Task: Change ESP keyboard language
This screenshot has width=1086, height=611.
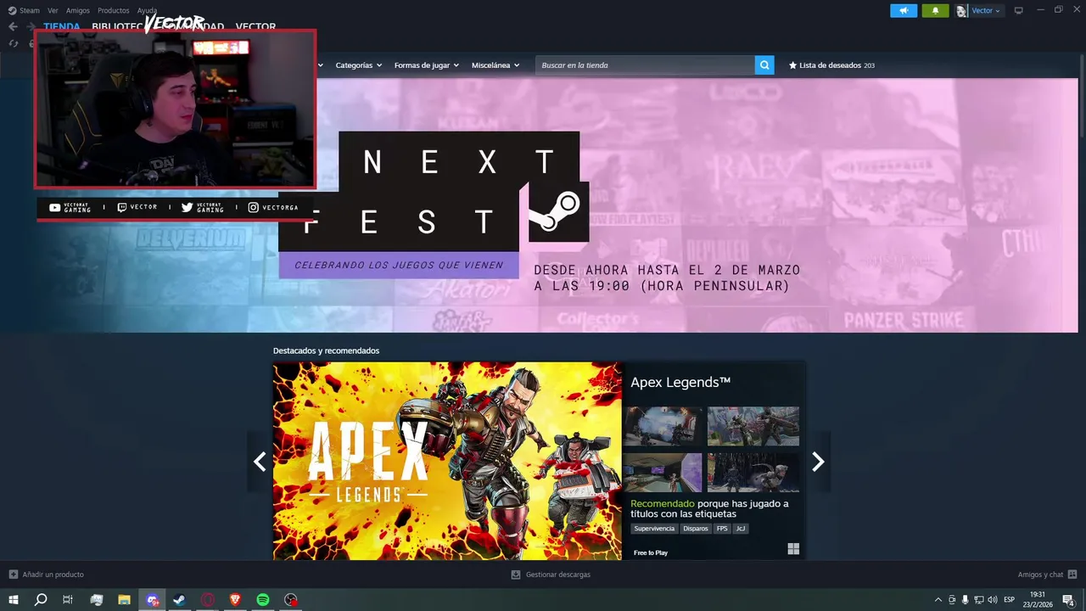Action: click(1010, 600)
